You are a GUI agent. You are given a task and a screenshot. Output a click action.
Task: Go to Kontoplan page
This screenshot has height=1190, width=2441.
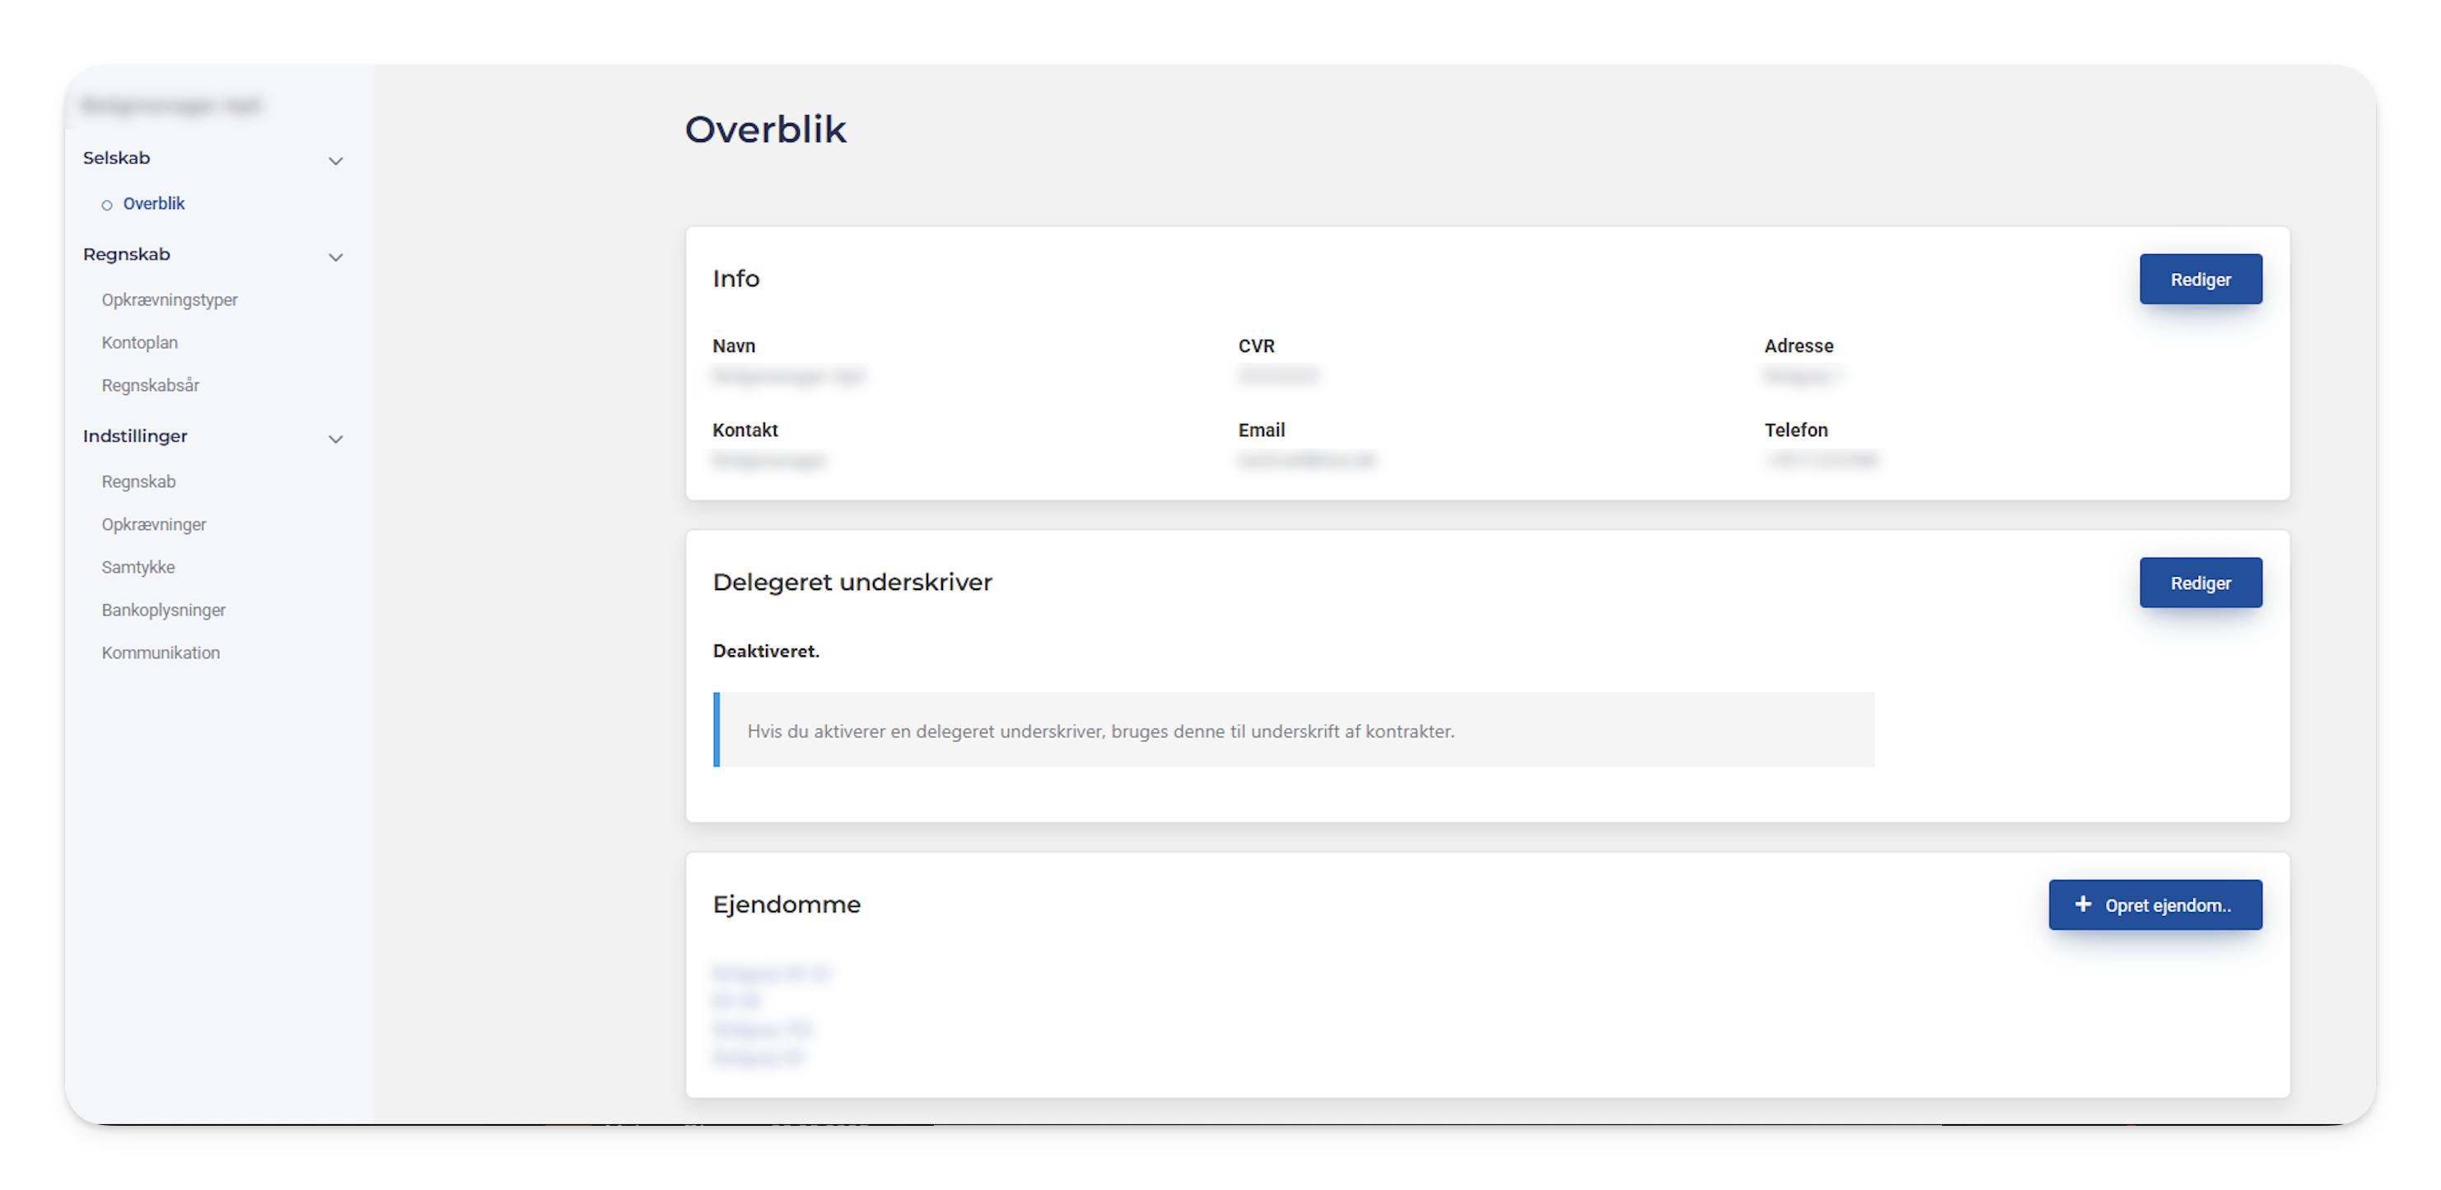click(139, 342)
